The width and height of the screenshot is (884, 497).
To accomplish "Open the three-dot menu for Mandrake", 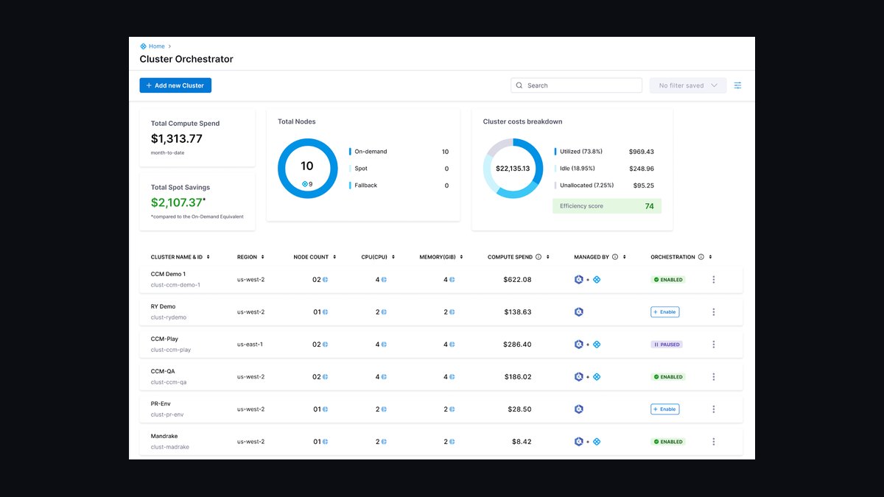I will coord(713,442).
